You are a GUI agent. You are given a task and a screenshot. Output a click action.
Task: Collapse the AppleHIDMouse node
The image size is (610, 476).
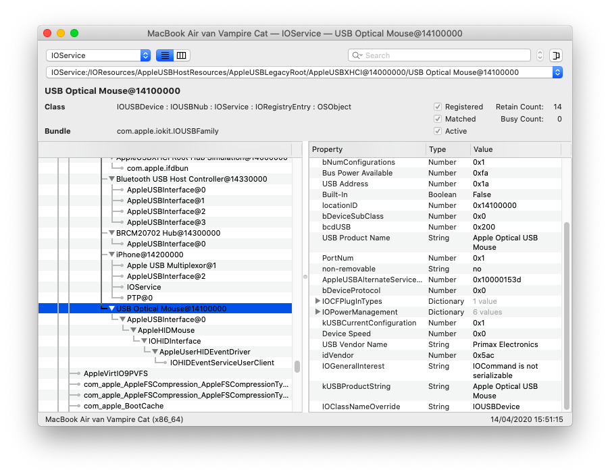(x=134, y=330)
